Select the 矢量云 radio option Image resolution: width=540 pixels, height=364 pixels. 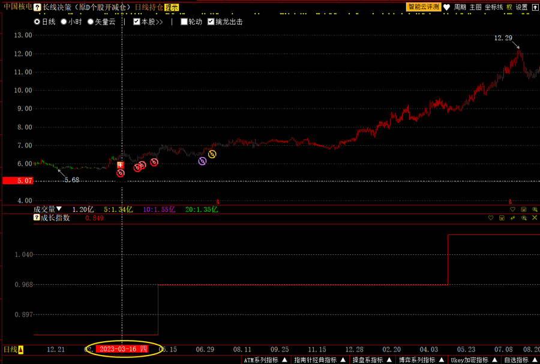[x=91, y=22]
